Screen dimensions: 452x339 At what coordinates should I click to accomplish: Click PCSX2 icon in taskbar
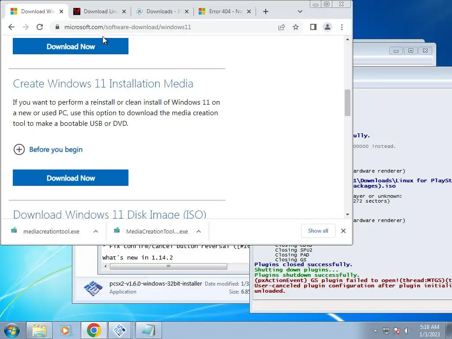point(120,330)
